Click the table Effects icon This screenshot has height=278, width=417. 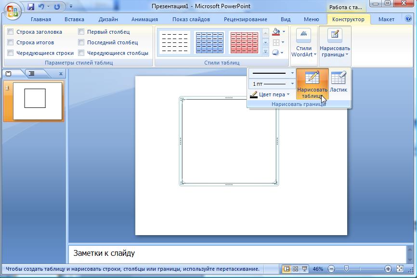click(275, 53)
